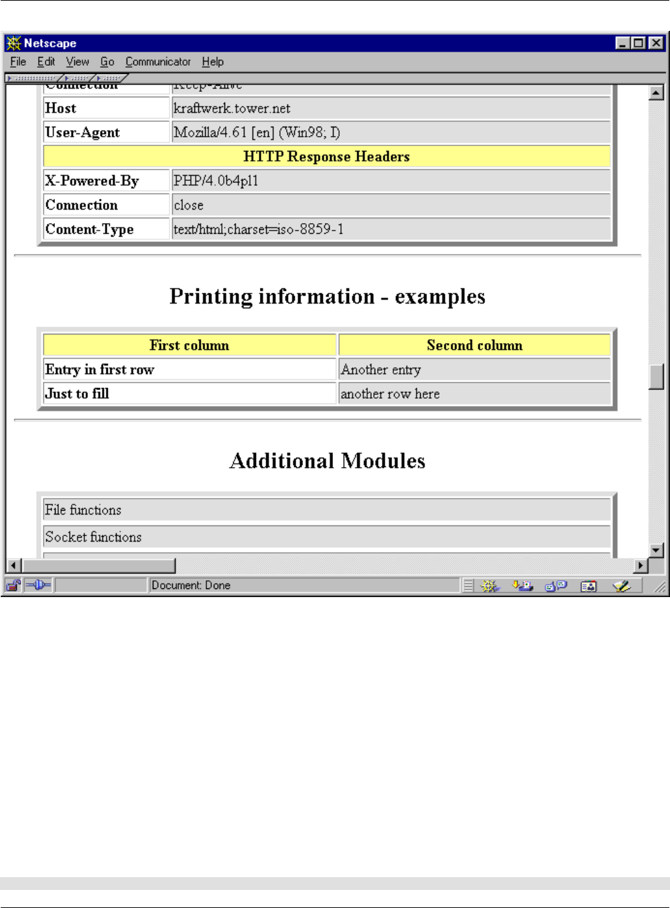Click the horizontal scrollbar thumb
670x908 pixels.
98,566
